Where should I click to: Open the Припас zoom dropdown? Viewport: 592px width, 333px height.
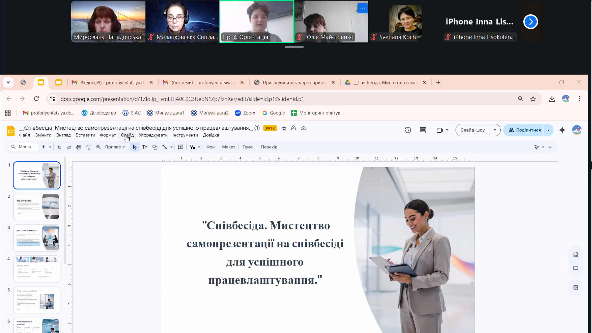click(115, 147)
